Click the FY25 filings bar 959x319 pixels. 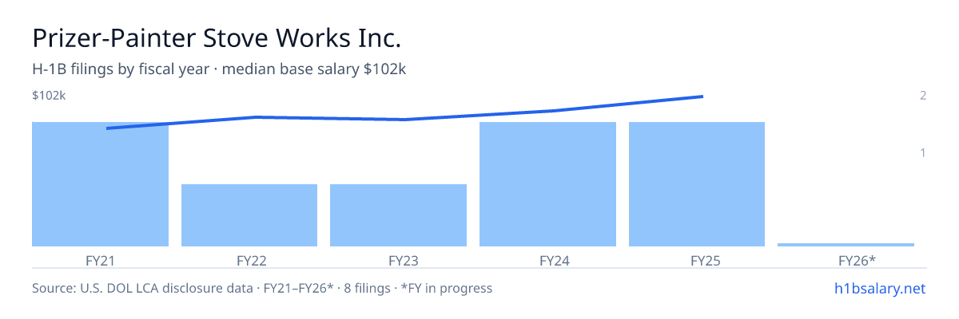click(x=697, y=184)
